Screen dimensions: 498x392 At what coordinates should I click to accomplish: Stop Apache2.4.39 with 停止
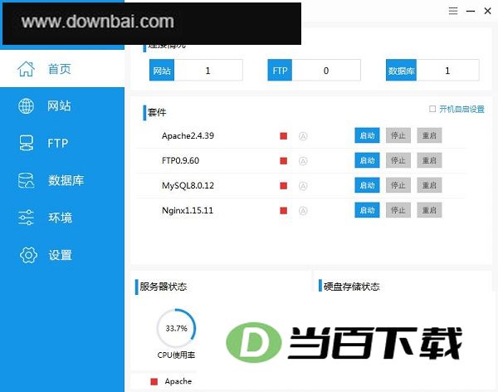pos(398,135)
